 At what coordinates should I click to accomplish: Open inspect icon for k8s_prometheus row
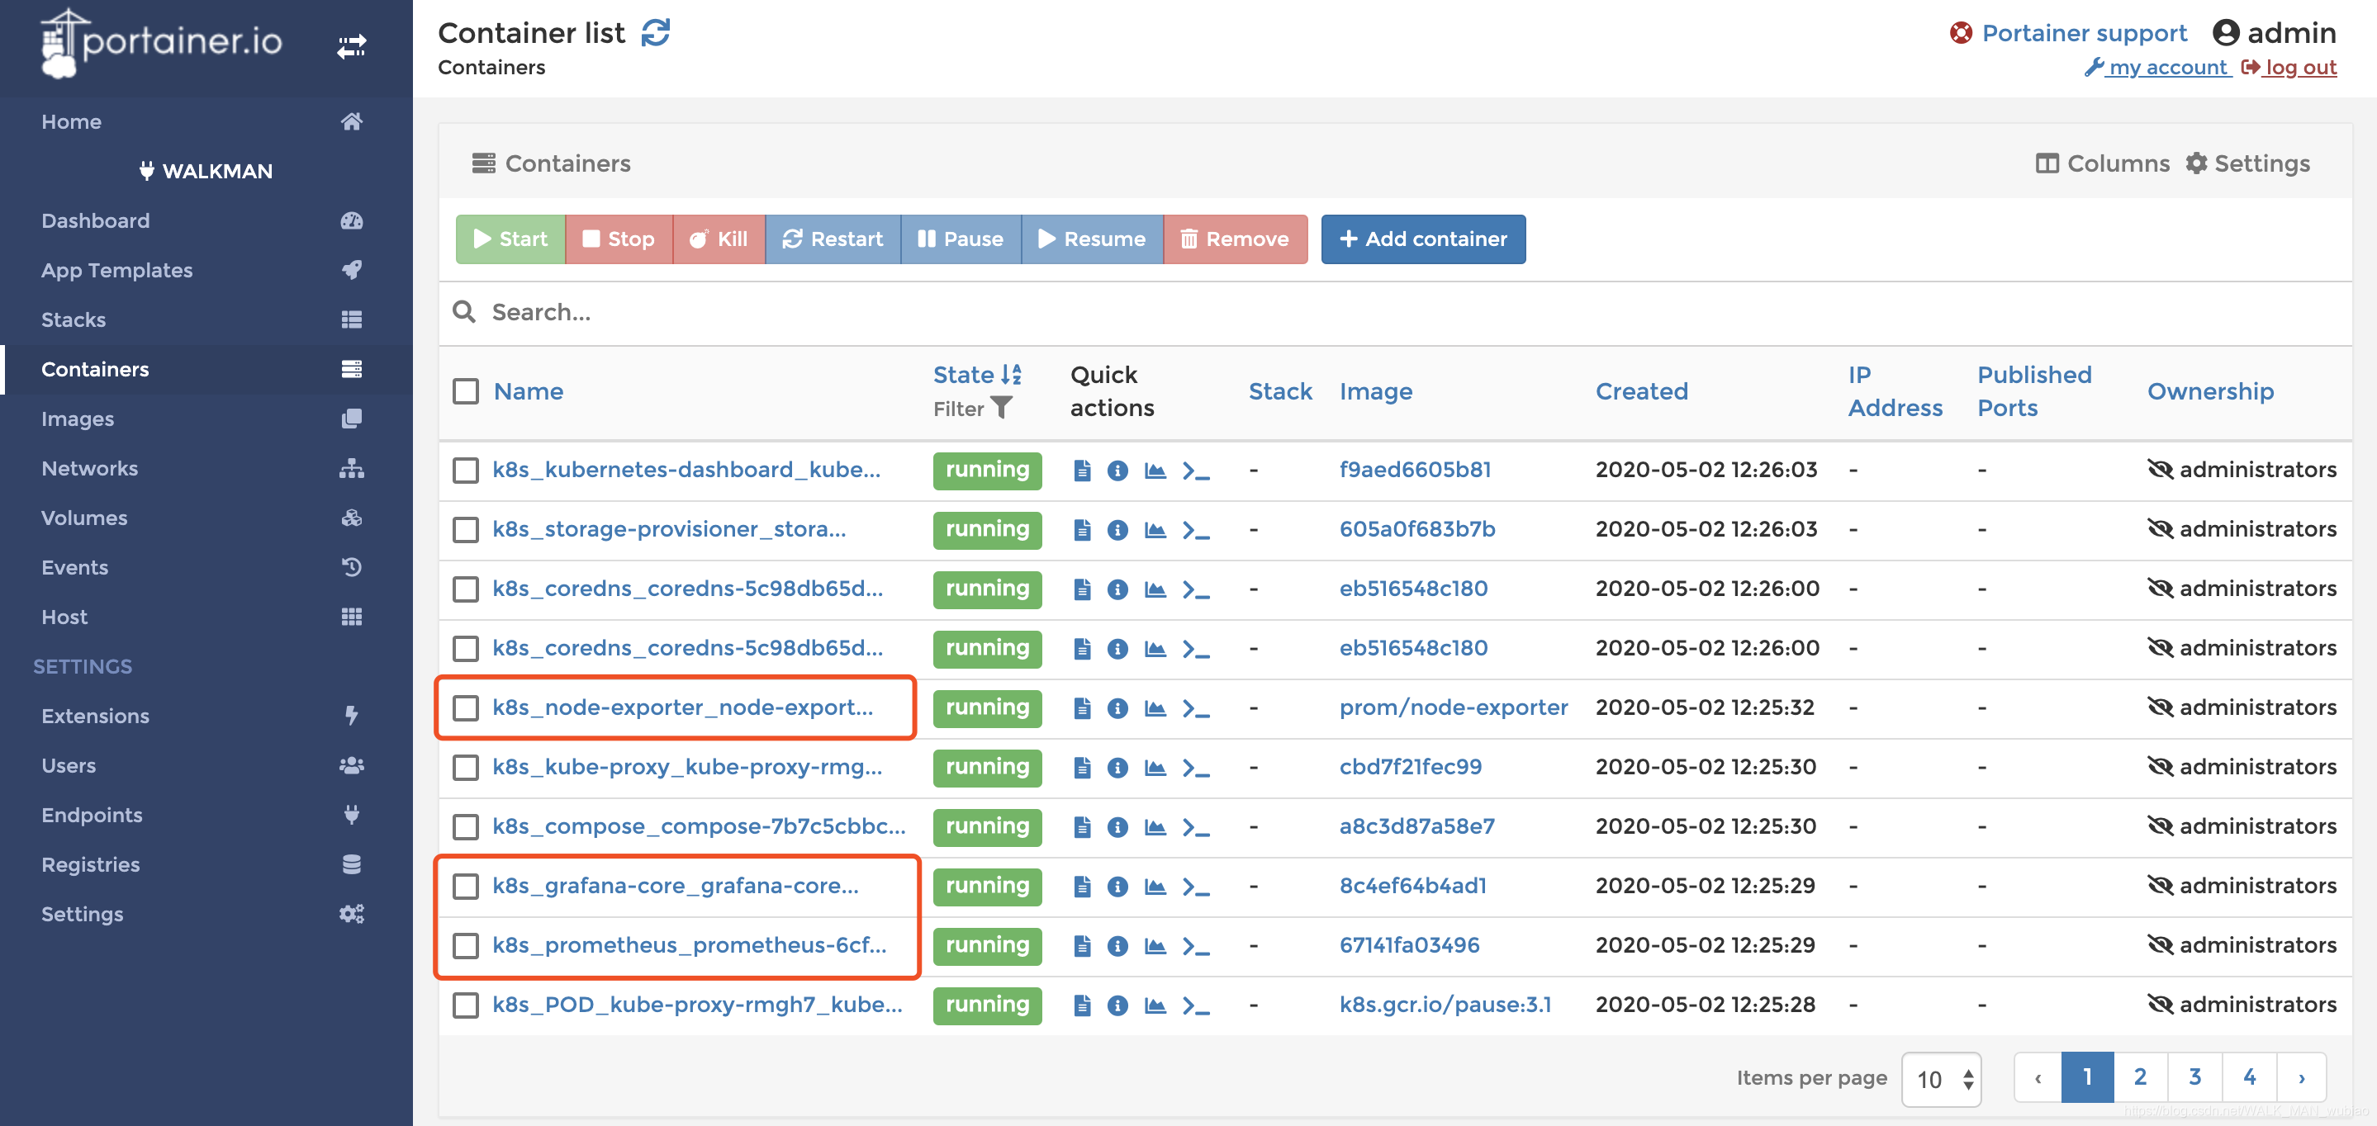click(1117, 945)
